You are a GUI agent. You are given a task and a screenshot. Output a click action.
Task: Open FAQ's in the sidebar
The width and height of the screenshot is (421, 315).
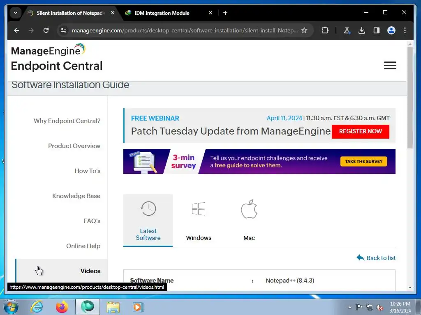click(x=92, y=221)
